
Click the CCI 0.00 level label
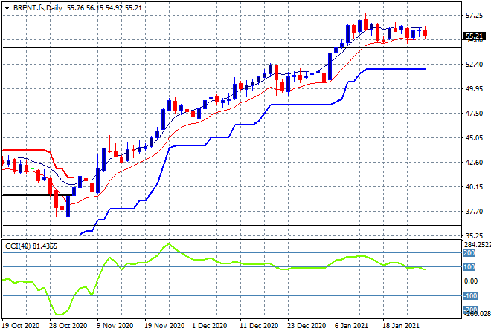[x=471, y=281]
